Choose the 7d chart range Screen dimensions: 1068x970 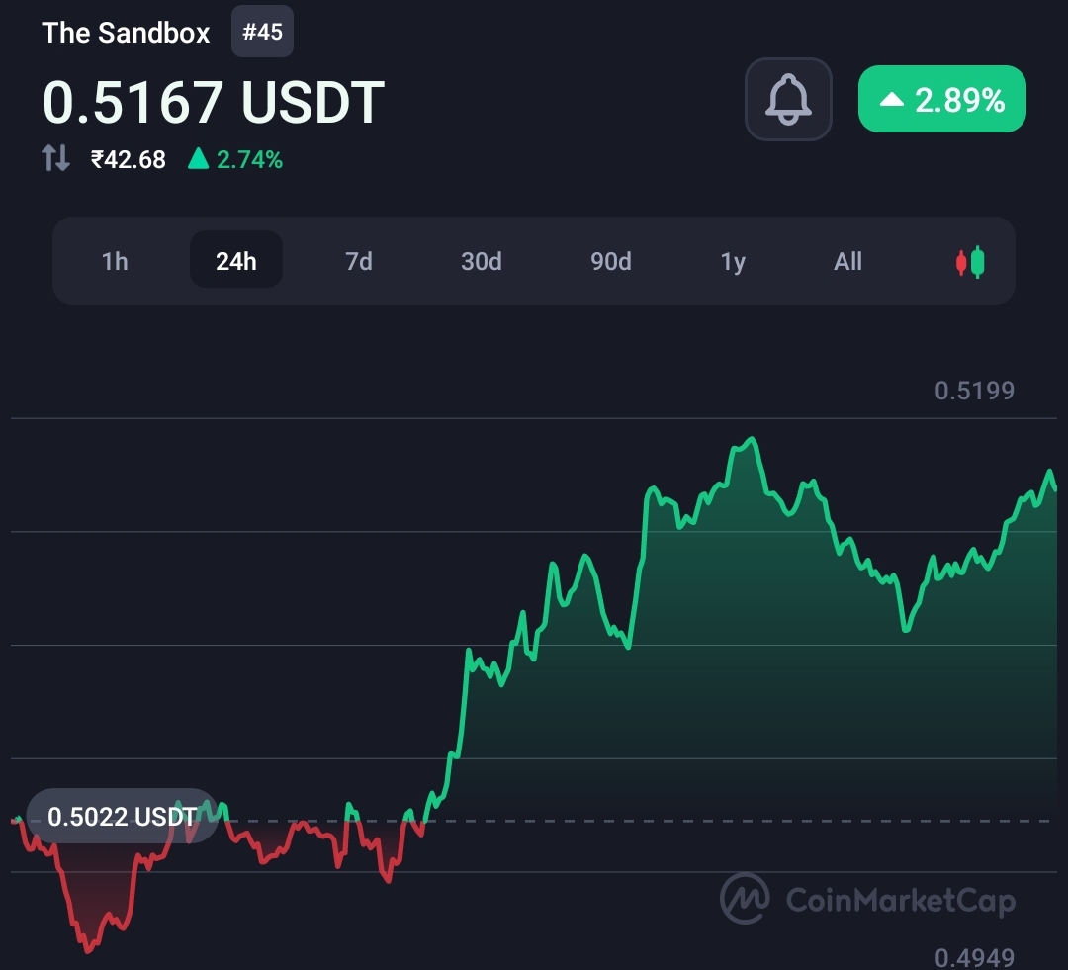click(359, 261)
